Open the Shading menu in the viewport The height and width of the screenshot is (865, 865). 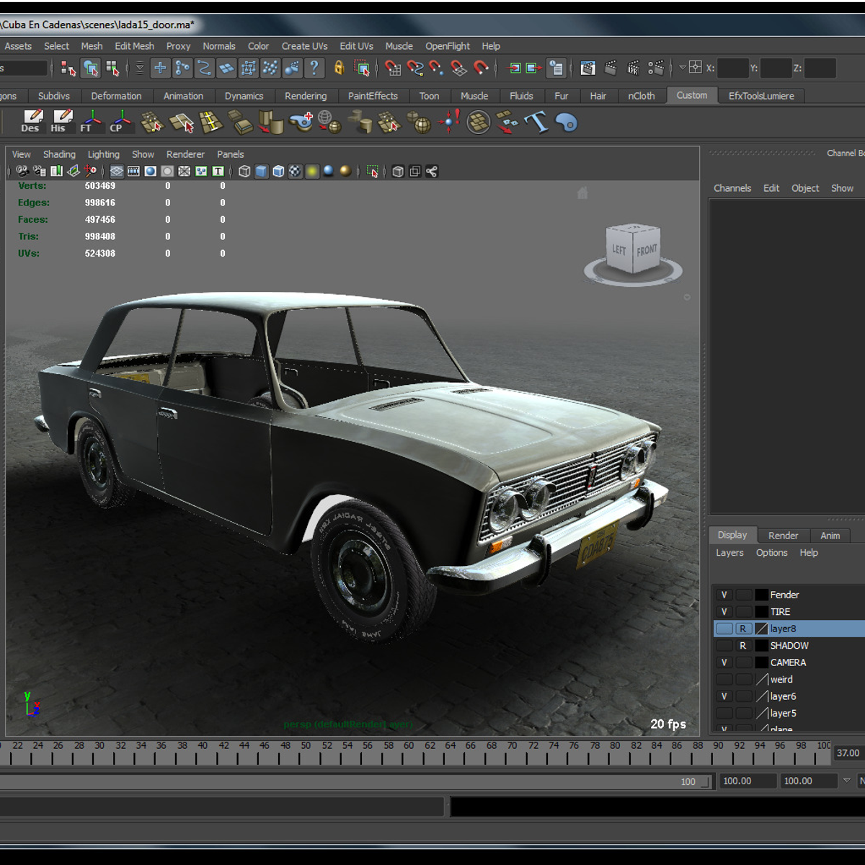59,154
